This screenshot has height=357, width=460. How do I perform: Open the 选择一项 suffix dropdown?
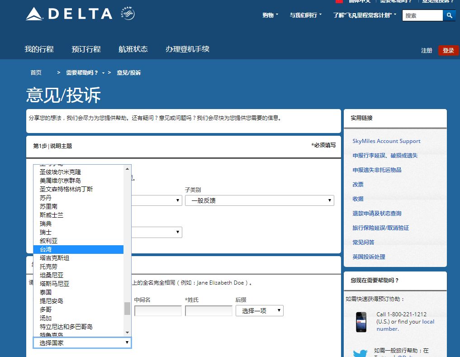click(260, 310)
